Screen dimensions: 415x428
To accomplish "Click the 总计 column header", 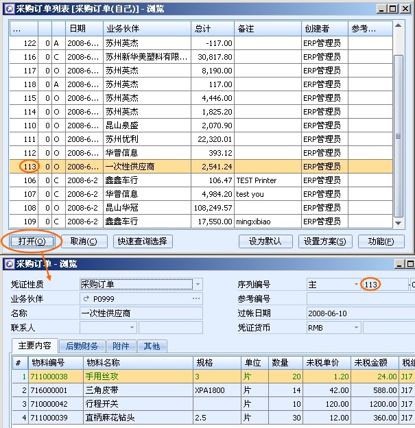I will pyautogui.click(x=212, y=29).
